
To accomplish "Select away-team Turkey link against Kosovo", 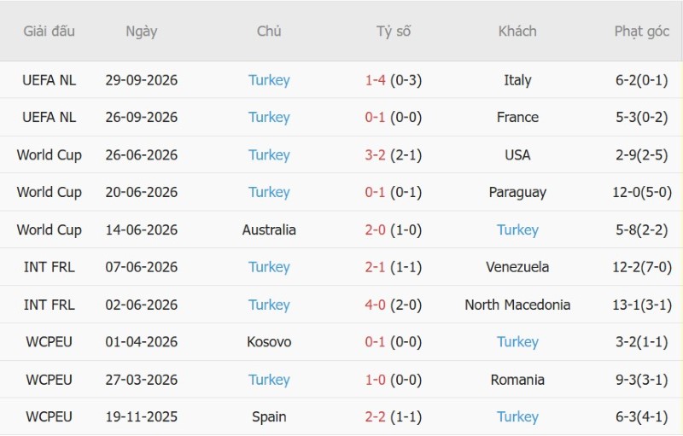I will pyautogui.click(x=517, y=341).
